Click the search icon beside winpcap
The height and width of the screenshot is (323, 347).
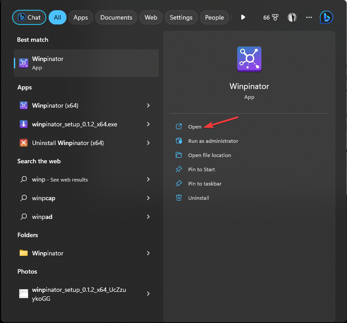(x=24, y=198)
